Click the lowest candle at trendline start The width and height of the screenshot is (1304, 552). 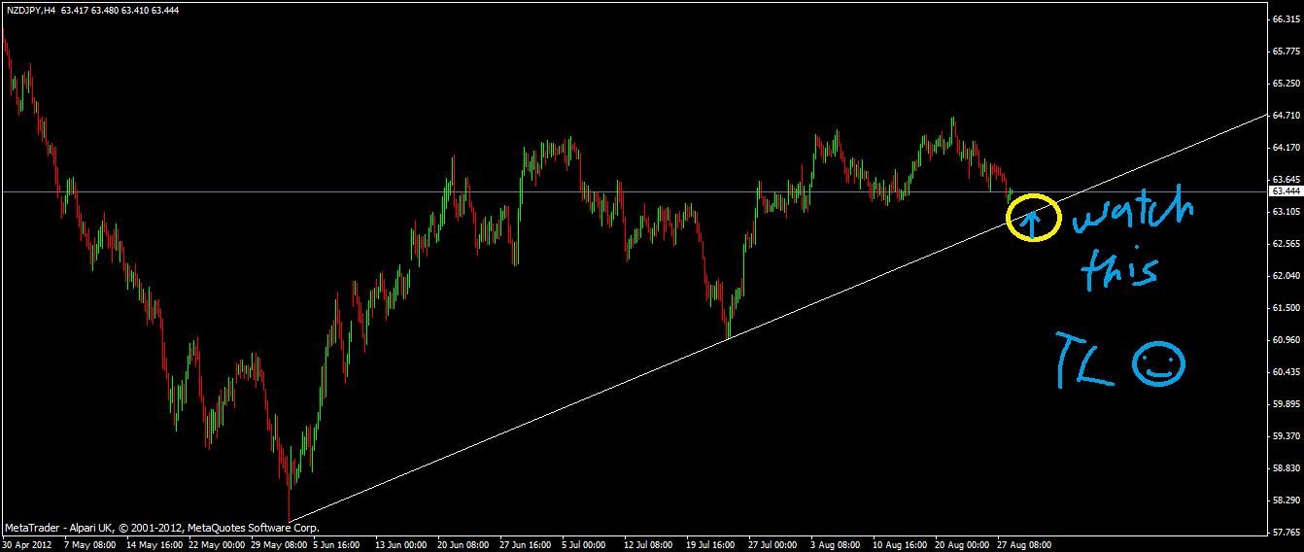(x=290, y=505)
